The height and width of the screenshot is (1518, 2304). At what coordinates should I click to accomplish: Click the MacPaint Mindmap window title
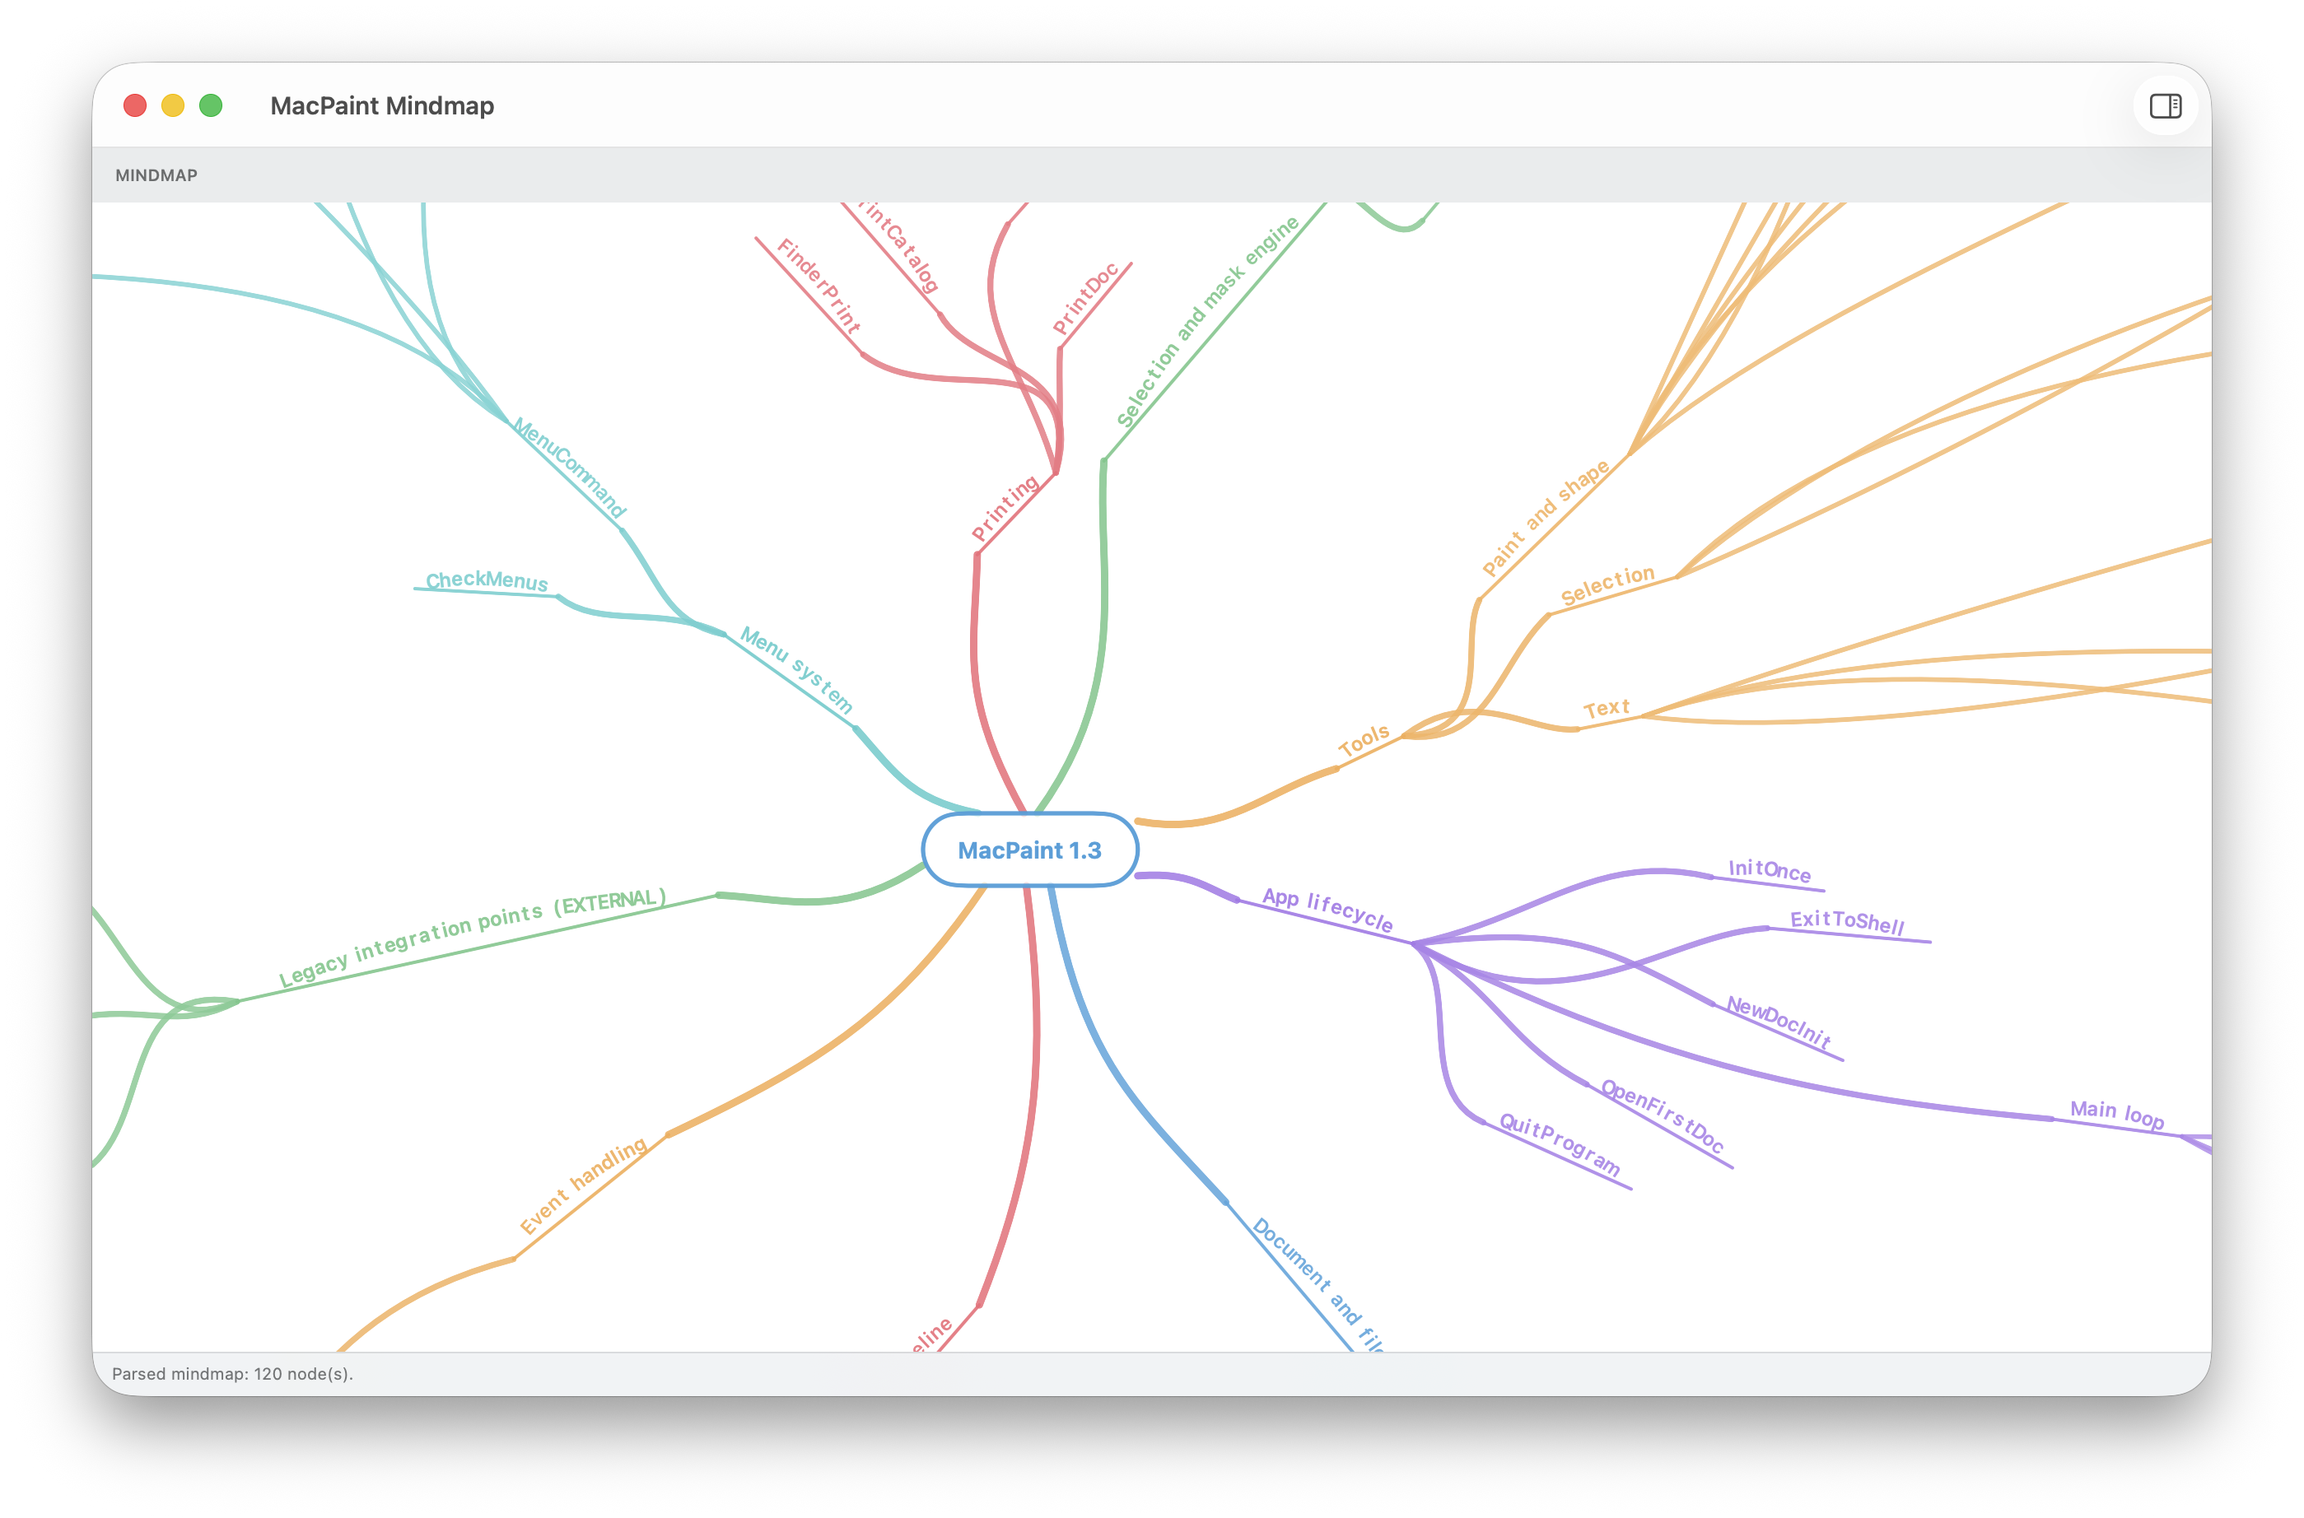[381, 105]
